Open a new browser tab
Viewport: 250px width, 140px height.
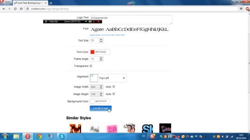[51, 3]
